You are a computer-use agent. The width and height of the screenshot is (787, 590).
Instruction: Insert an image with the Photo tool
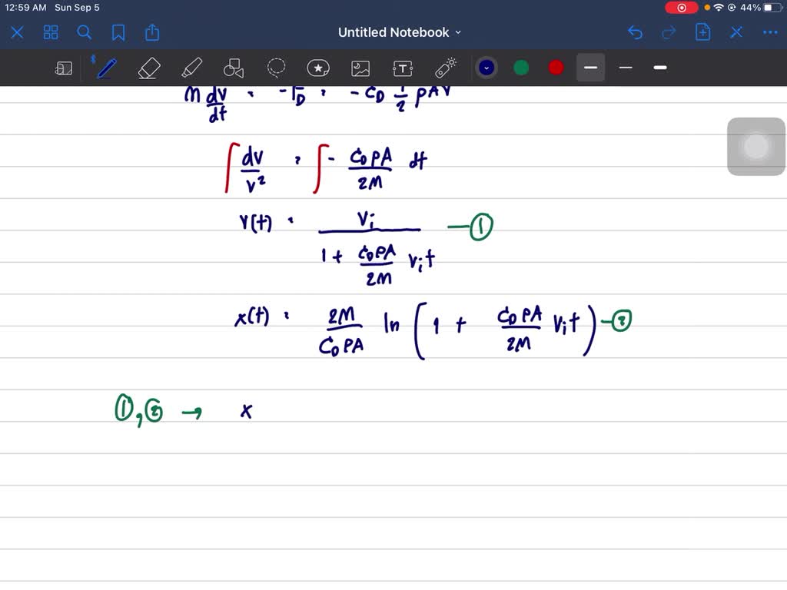coord(360,68)
